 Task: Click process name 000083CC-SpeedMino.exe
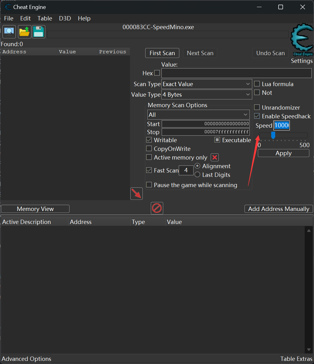coord(158,27)
